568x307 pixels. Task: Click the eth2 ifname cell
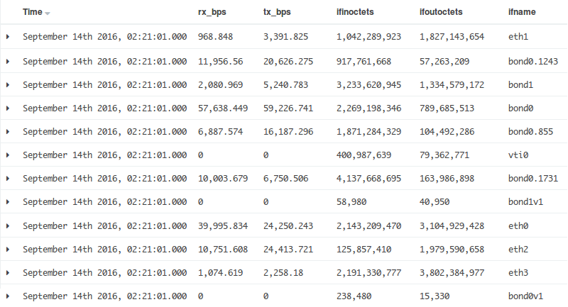(519, 249)
